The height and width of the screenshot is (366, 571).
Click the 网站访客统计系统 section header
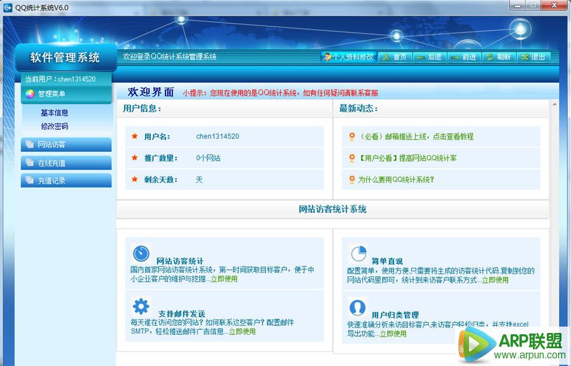(x=332, y=209)
